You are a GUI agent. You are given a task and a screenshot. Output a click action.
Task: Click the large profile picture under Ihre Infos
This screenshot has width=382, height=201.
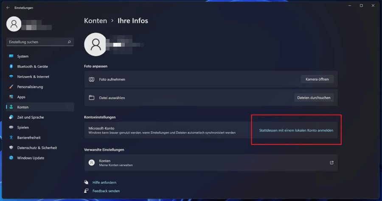(95, 44)
